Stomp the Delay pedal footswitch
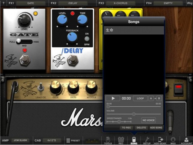The image size is (193, 145). (x=73, y=61)
